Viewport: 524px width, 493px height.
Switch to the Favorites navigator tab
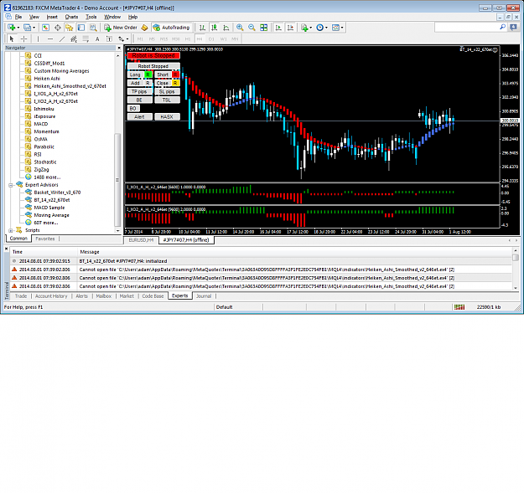point(44,239)
